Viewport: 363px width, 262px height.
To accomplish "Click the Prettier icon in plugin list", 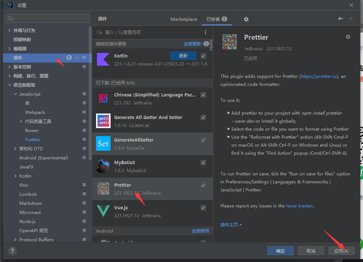I will (103, 188).
